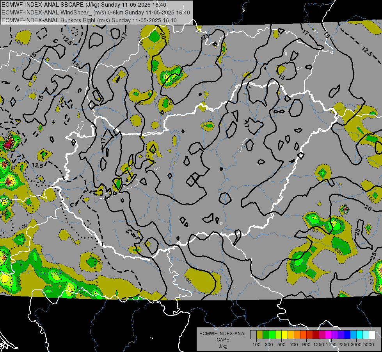Click the 900 tick label on the colorbar
Screen dimensions: 382x352
tap(306, 345)
